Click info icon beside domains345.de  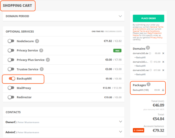pyautogui.click(x=150, y=53)
